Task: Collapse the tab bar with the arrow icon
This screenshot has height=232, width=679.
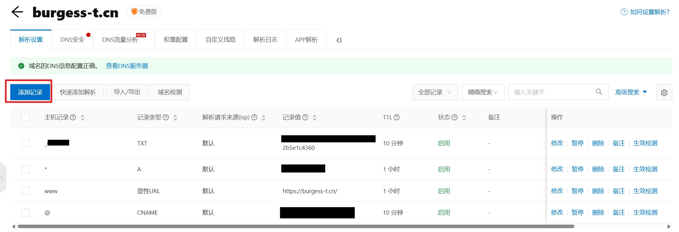Action: point(339,40)
